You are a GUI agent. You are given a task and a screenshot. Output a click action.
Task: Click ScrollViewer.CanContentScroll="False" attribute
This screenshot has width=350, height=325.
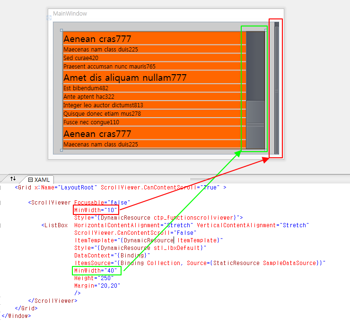135,233
